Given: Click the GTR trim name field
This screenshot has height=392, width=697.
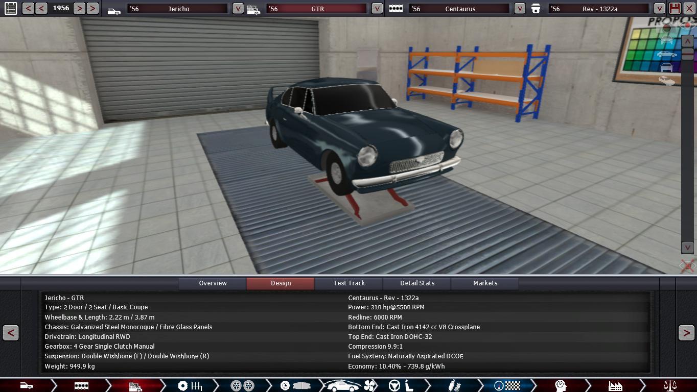Looking at the screenshot, I should [317, 9].
